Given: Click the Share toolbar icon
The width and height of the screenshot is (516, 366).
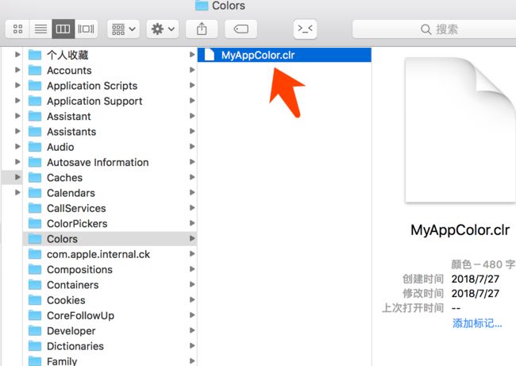Looking at the screenshot, I should tap(202, 29).
